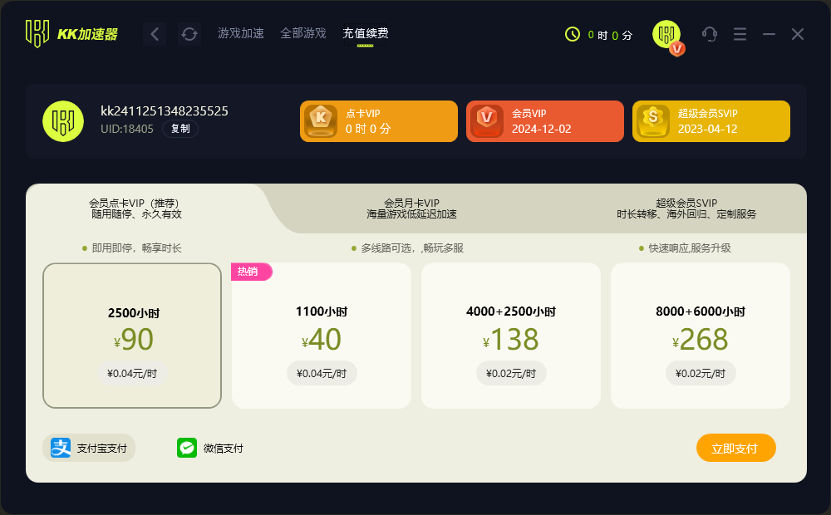831x515 pixels.
Task: Click the 多线路可选，,畅玩多服 bullet text
Action: (412, 248)
